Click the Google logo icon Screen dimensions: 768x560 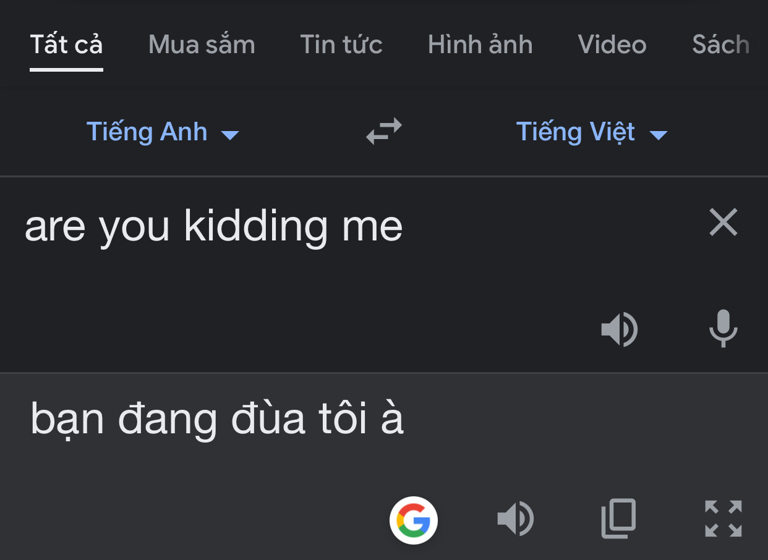pyautogui.click(x=414, y=520)
